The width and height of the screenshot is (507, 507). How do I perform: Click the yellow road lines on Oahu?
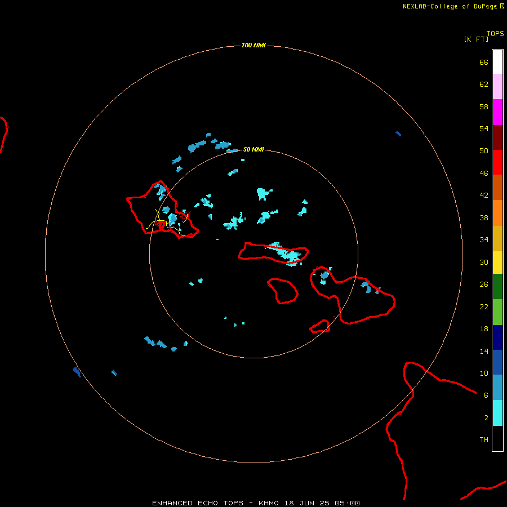tap(166, 224)
